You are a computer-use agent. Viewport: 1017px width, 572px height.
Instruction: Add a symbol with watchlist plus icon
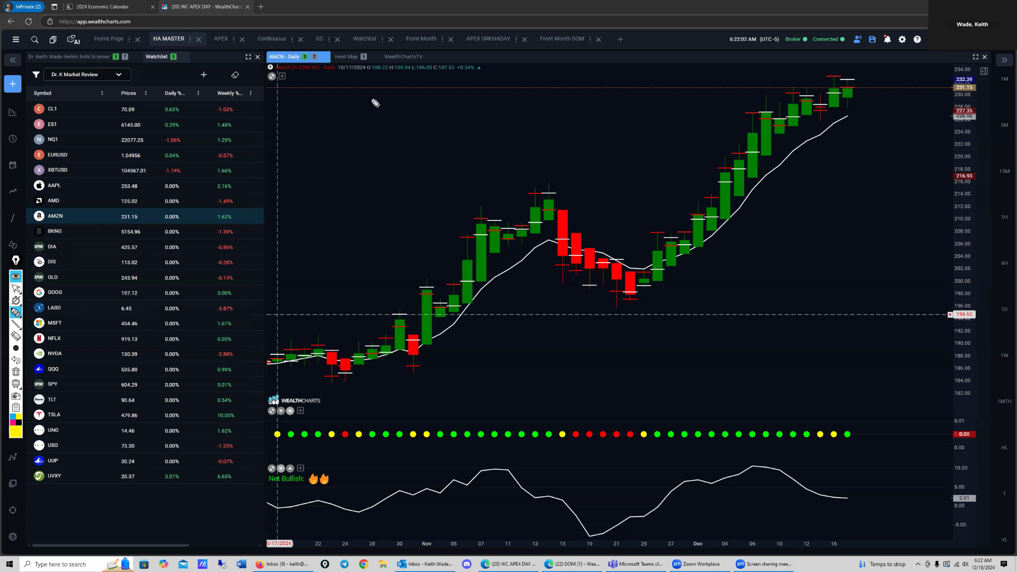pyautogui.click(x=203, y=75)
